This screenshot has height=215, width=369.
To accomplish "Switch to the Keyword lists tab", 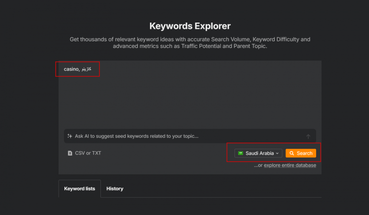I will 79,189.
